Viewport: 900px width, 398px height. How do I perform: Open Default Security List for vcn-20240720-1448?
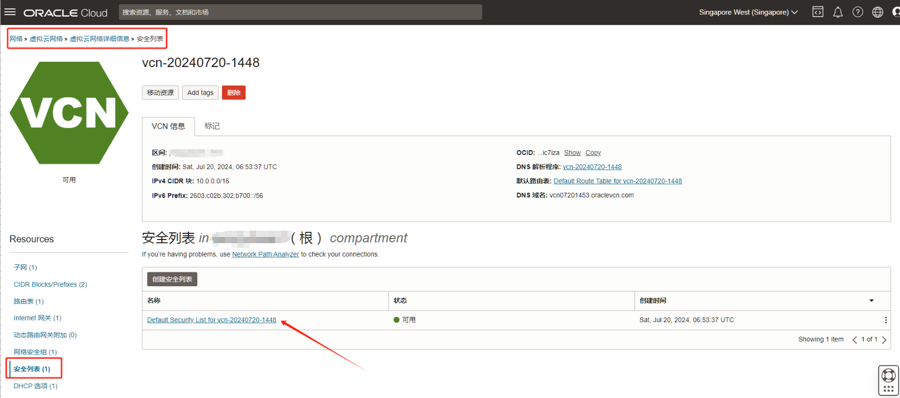point(211,320)
